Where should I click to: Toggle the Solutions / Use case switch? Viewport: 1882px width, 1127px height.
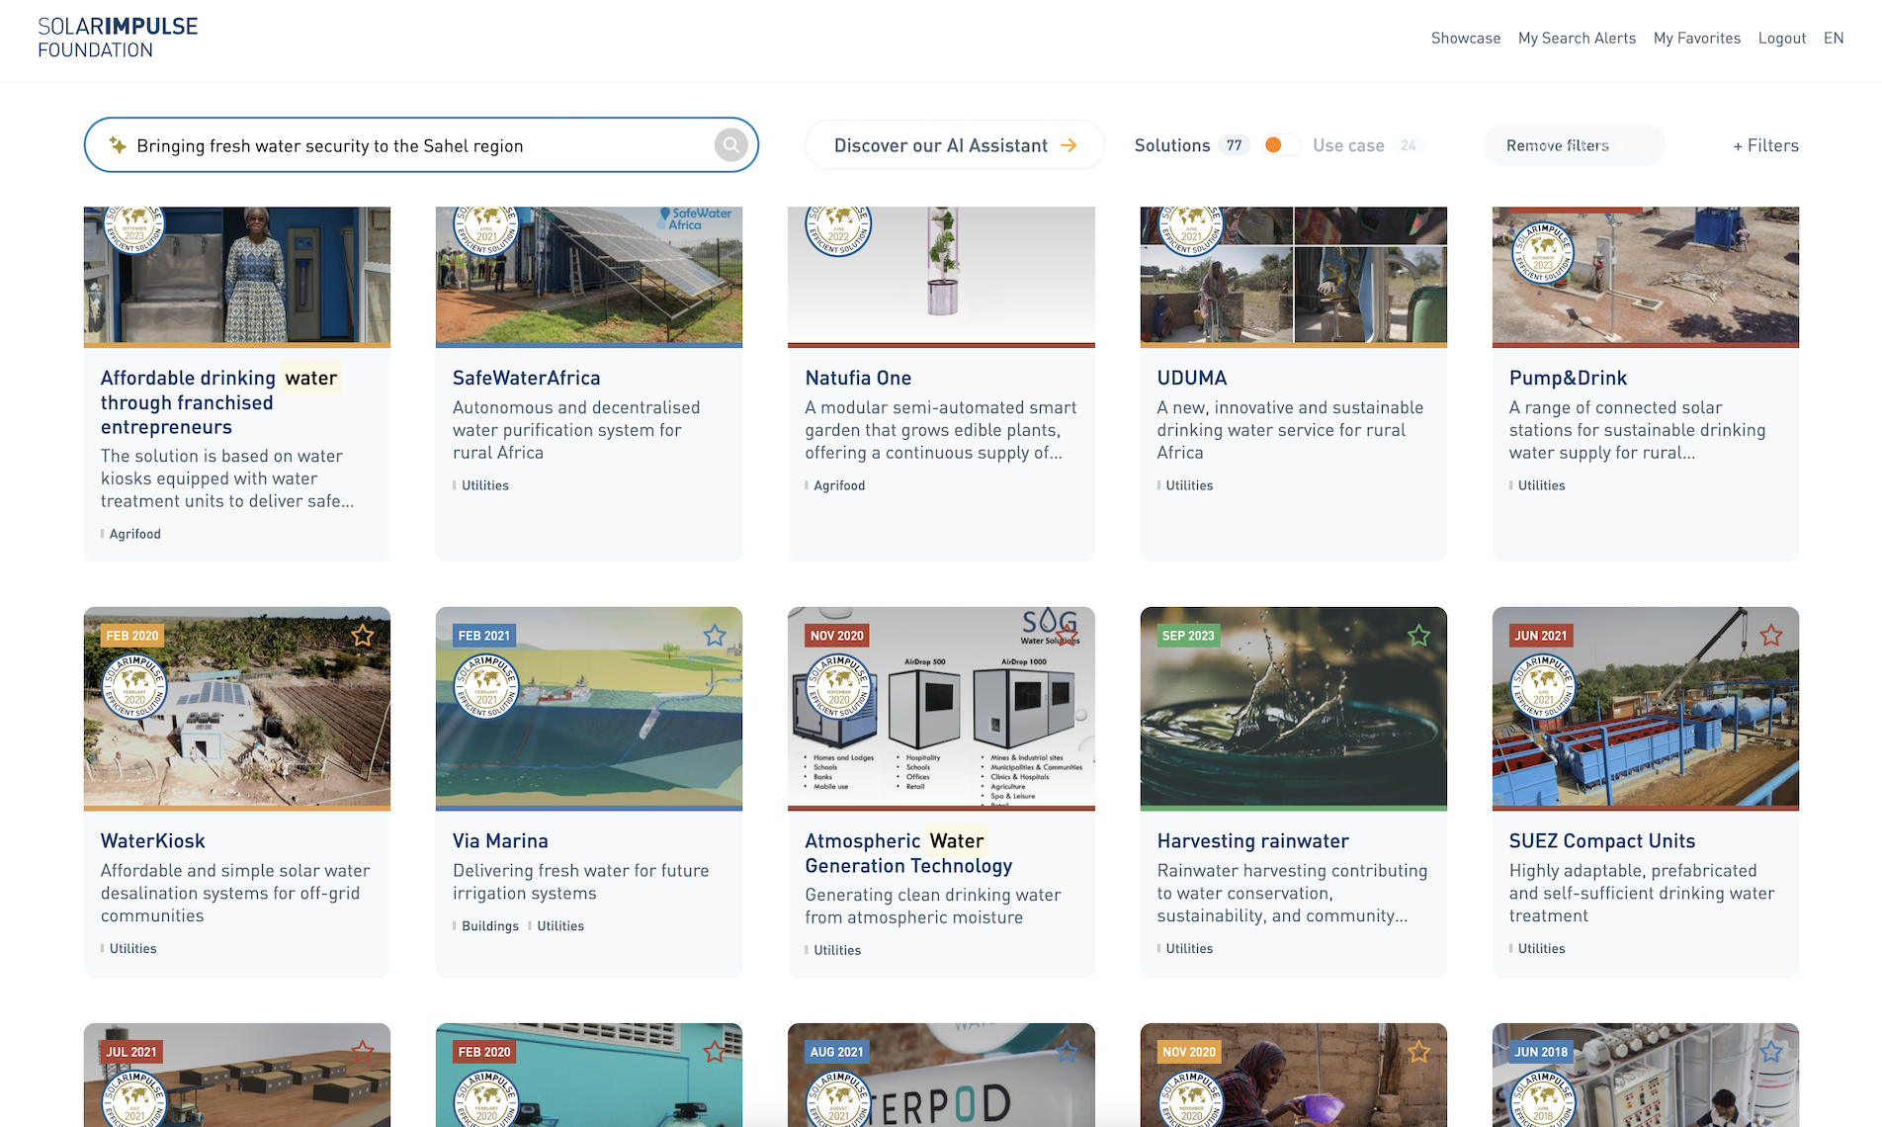[1281, 145]
